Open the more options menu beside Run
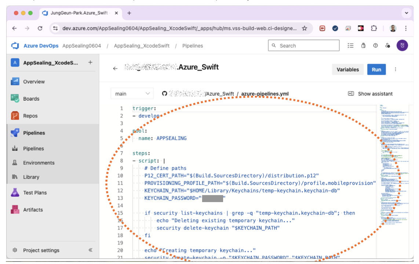The image size is (419, 264). click(396, 69)
